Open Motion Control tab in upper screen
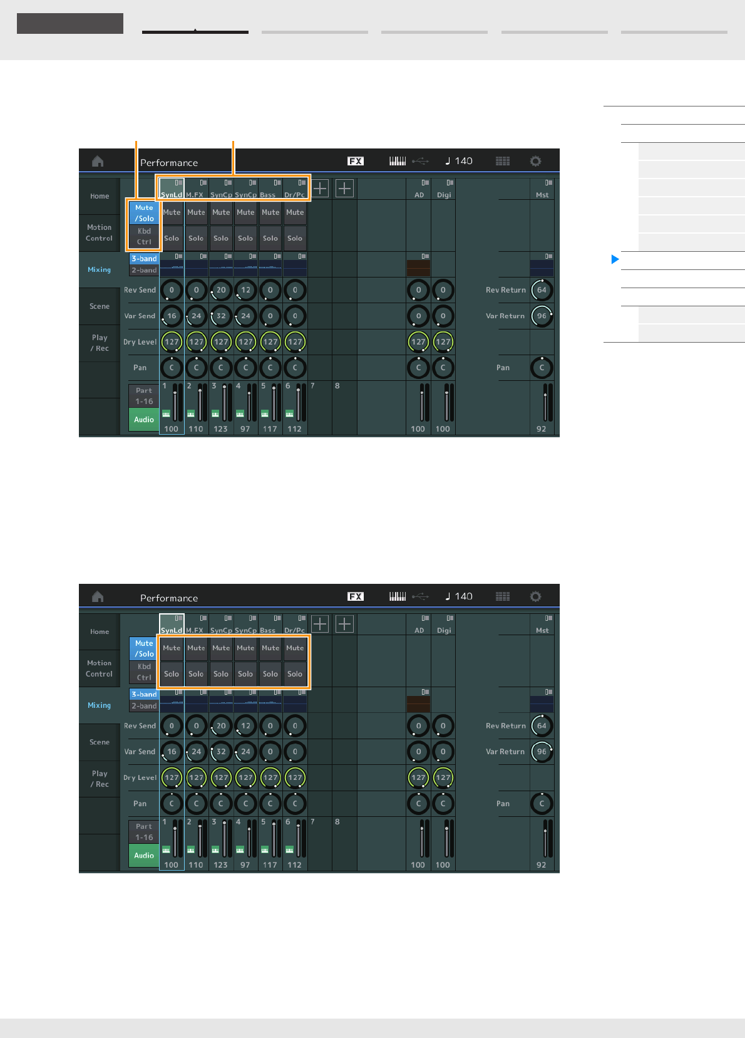Viewport: 745px width, 1038px height. tap(100, 233)
